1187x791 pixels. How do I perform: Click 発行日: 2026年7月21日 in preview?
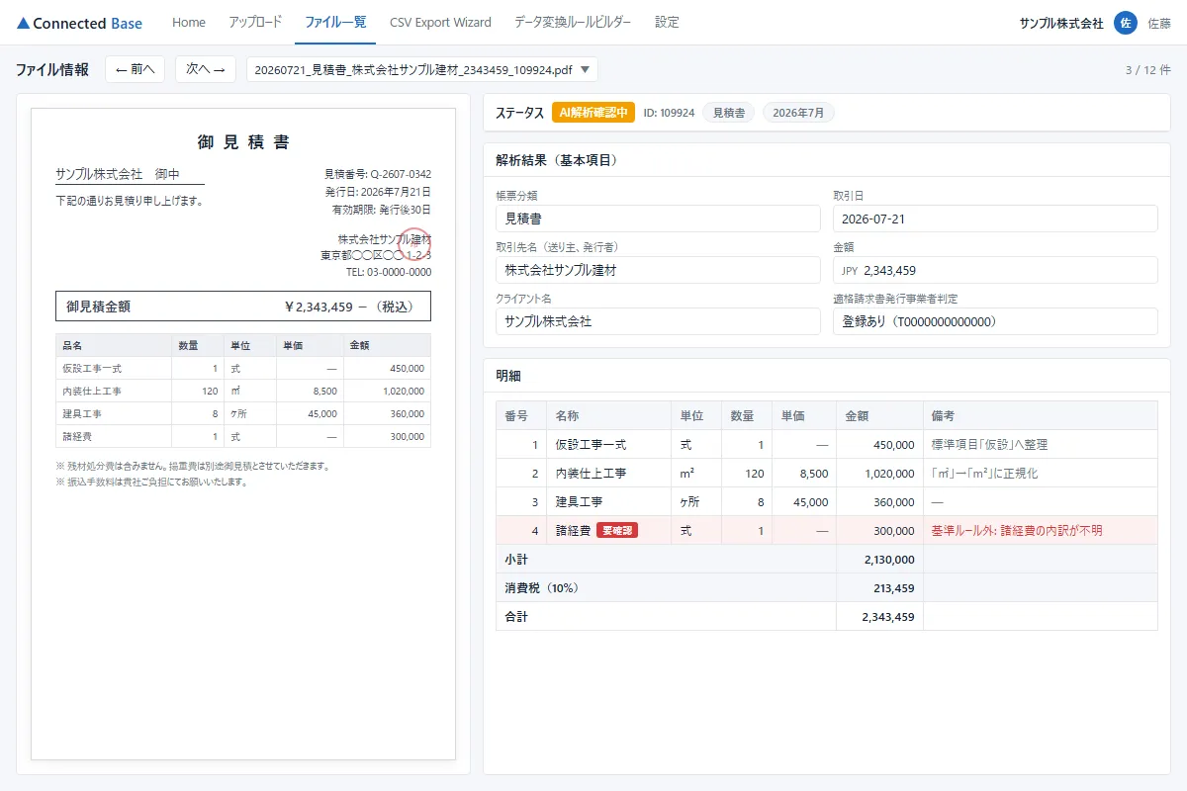click(377, 192)
